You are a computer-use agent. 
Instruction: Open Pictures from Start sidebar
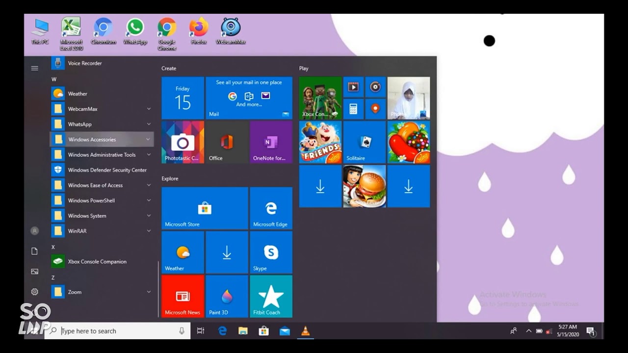(x=34, y=271)
